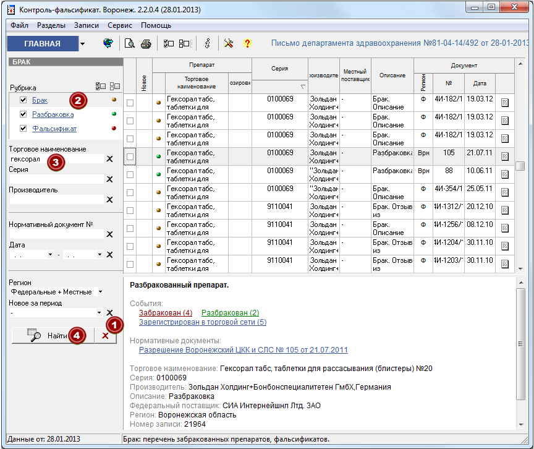Click the Брак rubric link
534x449 pixels.
click(40, 100)
